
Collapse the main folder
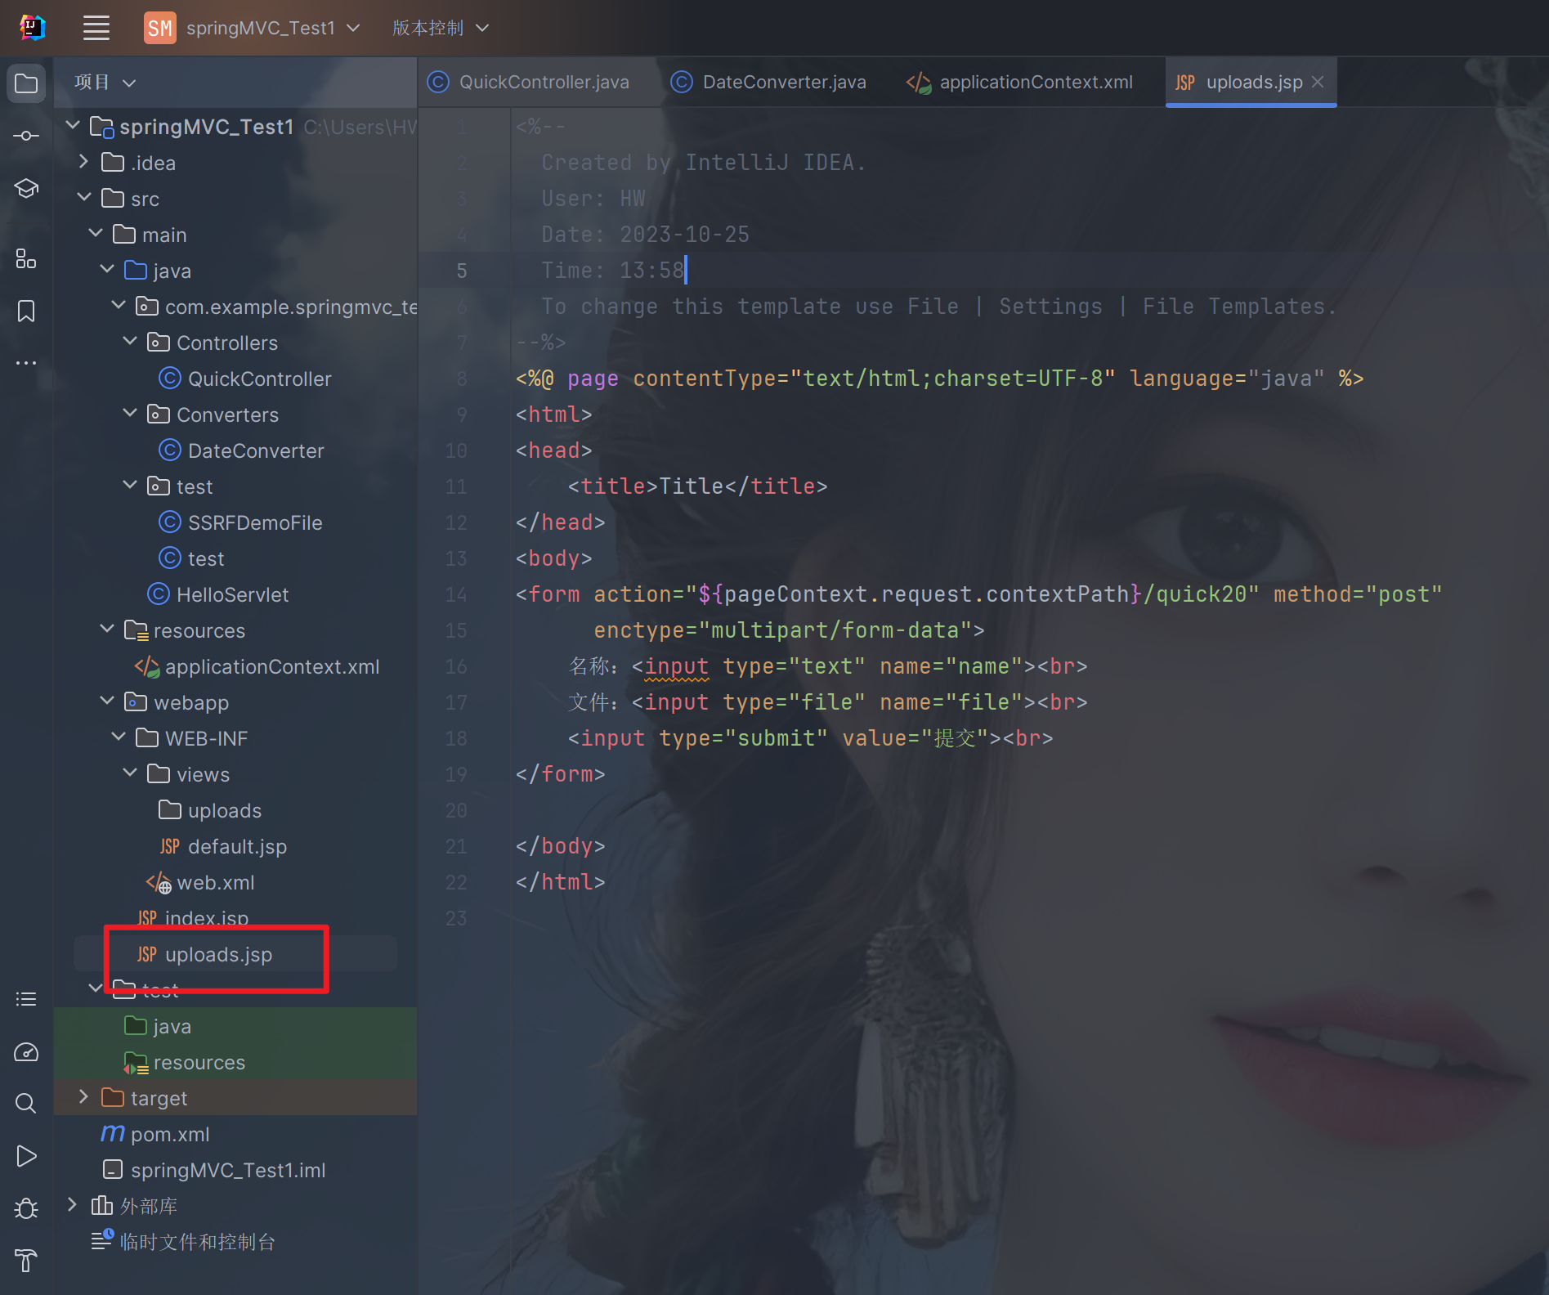pyautogui.click(x=96, y=234)
